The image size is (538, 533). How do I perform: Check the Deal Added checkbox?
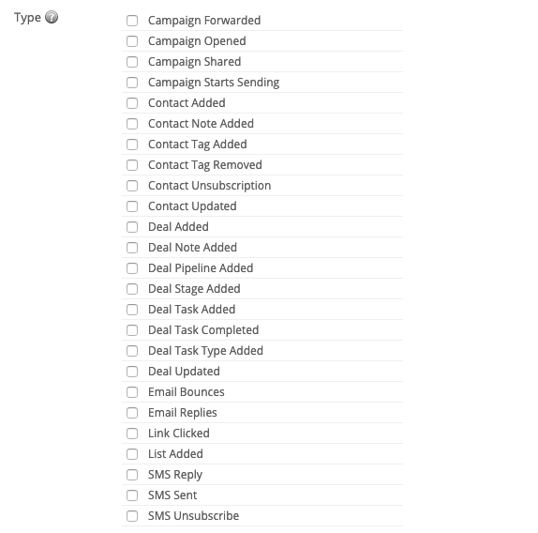point(132,227)
